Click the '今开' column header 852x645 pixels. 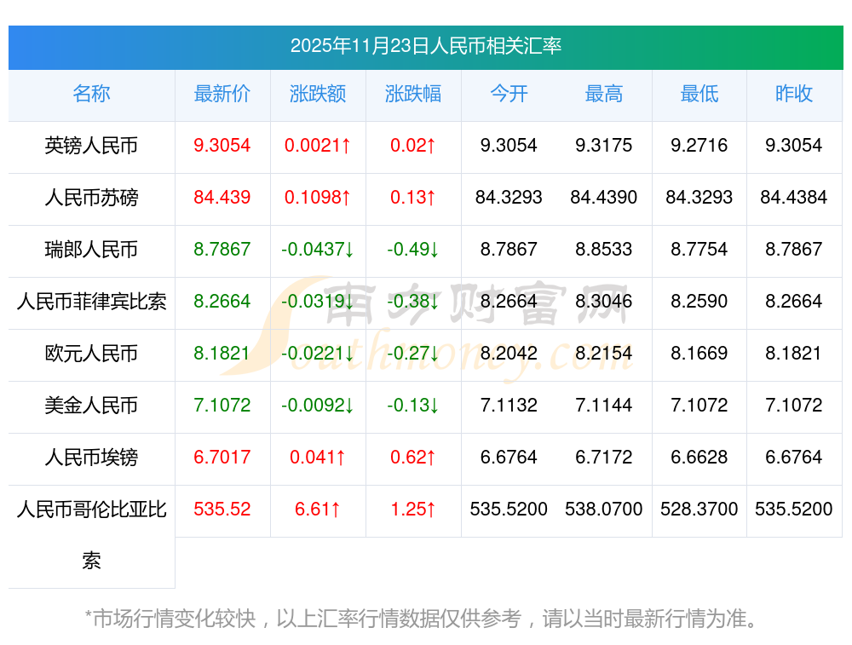tap(509, 94)
